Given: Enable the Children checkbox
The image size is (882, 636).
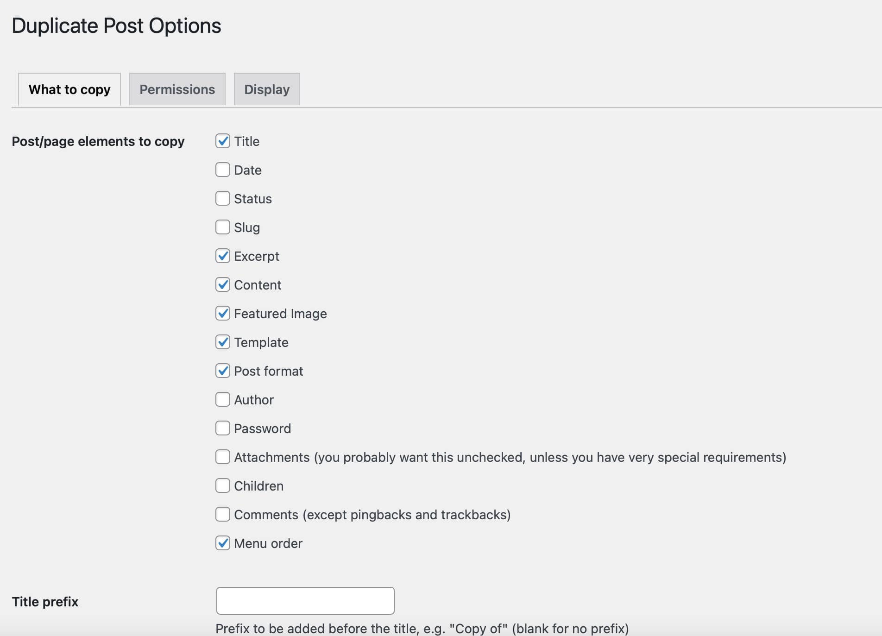Looking at the screenshot, I should pos(223,485).
